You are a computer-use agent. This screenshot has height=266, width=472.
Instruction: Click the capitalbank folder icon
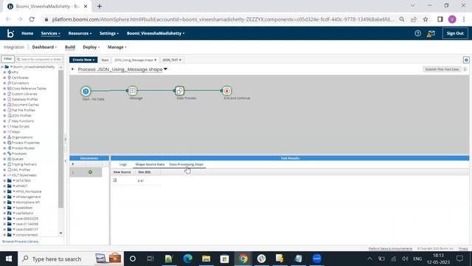click(x=10, y=213)
